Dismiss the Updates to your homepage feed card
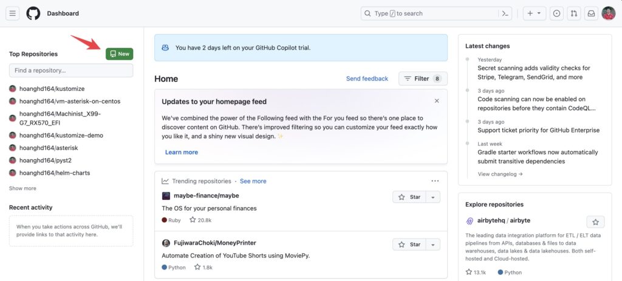 (x=436, y=101)
